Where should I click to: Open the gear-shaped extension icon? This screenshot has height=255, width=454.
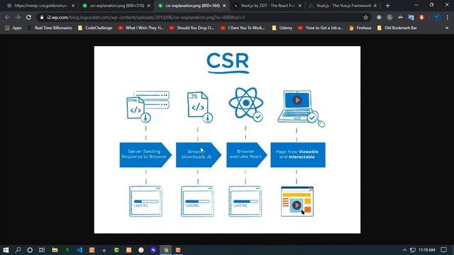pyautogui.click(x=379, y=17)
